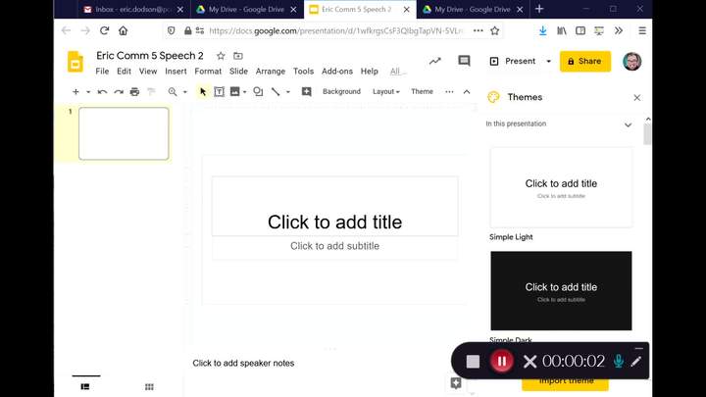Close the Themes side panel
706x397 pixels.
coord(637,97)
